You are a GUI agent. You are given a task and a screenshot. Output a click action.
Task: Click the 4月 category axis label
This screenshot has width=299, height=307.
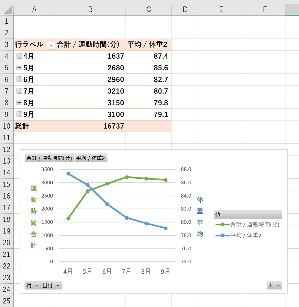point(68,271)
